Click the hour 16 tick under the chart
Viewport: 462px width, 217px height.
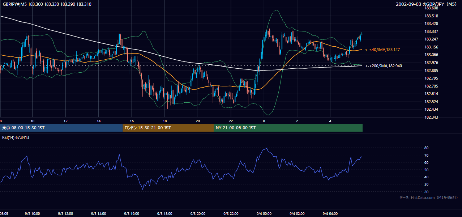click(132, 121)
